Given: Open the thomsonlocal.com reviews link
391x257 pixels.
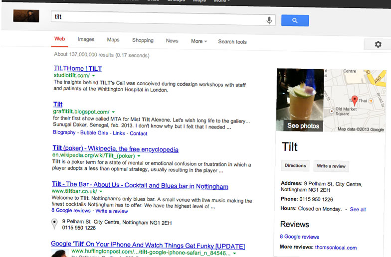Looking at the screenshot, I should pos(336,248).
